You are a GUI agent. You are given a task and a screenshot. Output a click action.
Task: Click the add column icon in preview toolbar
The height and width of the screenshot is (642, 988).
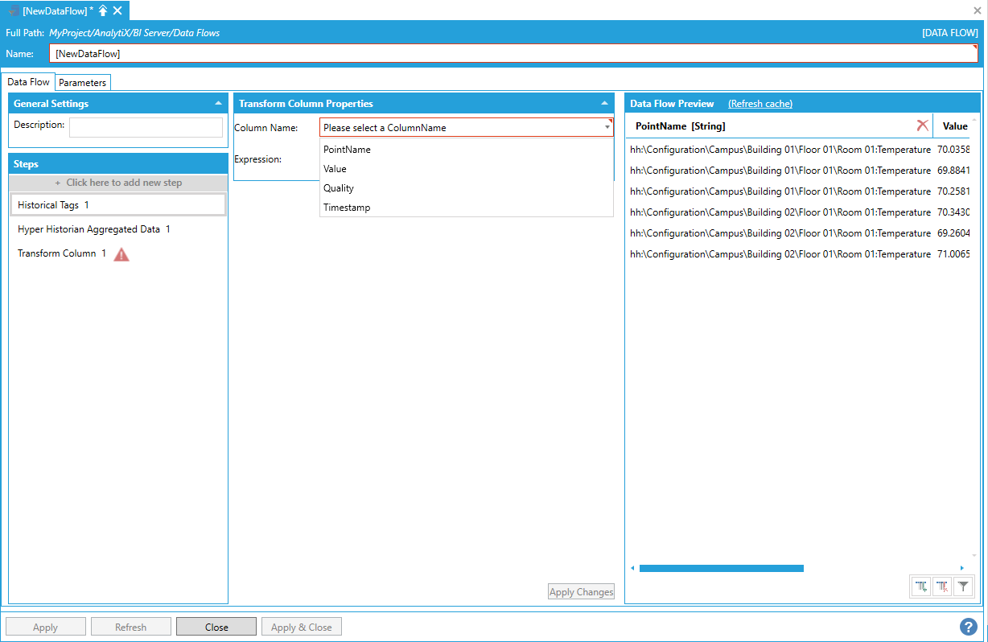921,587
